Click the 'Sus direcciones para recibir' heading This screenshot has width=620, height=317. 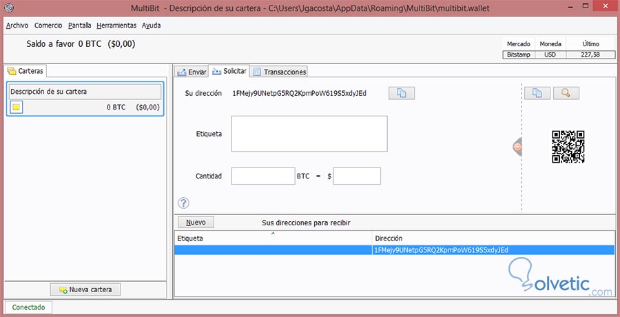(306, 223)
